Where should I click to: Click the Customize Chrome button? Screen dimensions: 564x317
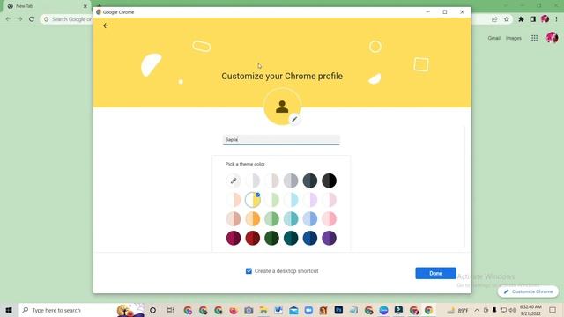(x=528, y=291)
